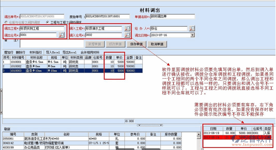Screen dimensions: 276x150
Task: Open lookup for 调入工程 field
Action: pyautogui.click(x=127, y=28)
